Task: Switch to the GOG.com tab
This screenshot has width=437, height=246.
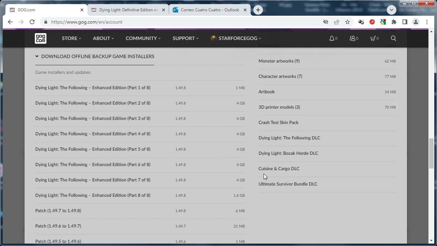Action: 46,10
